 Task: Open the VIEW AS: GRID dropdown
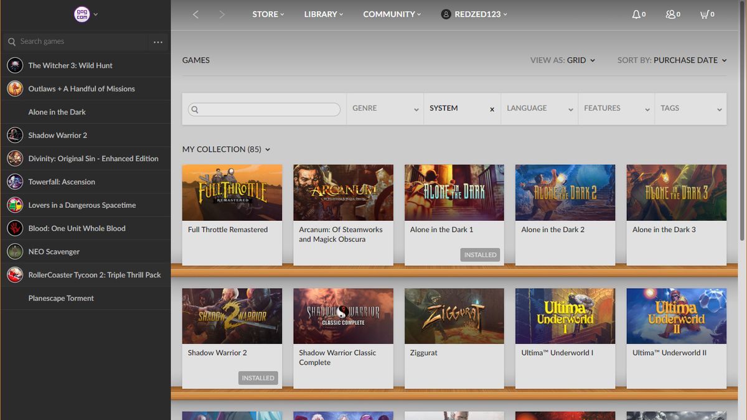563,60
